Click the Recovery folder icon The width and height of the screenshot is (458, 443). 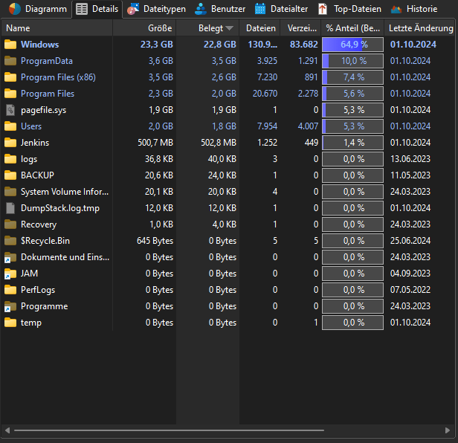tap(10, 224)
